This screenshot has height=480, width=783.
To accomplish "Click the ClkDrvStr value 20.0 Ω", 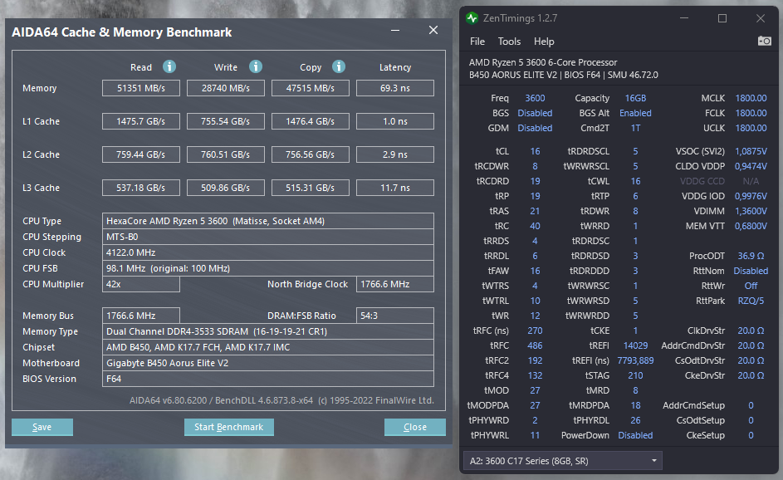I will tap(751, 331).
